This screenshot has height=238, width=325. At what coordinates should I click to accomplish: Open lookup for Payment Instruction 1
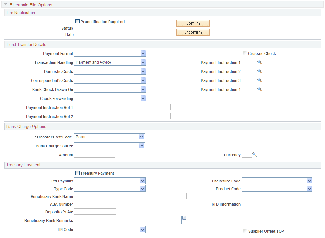point(260,62)
